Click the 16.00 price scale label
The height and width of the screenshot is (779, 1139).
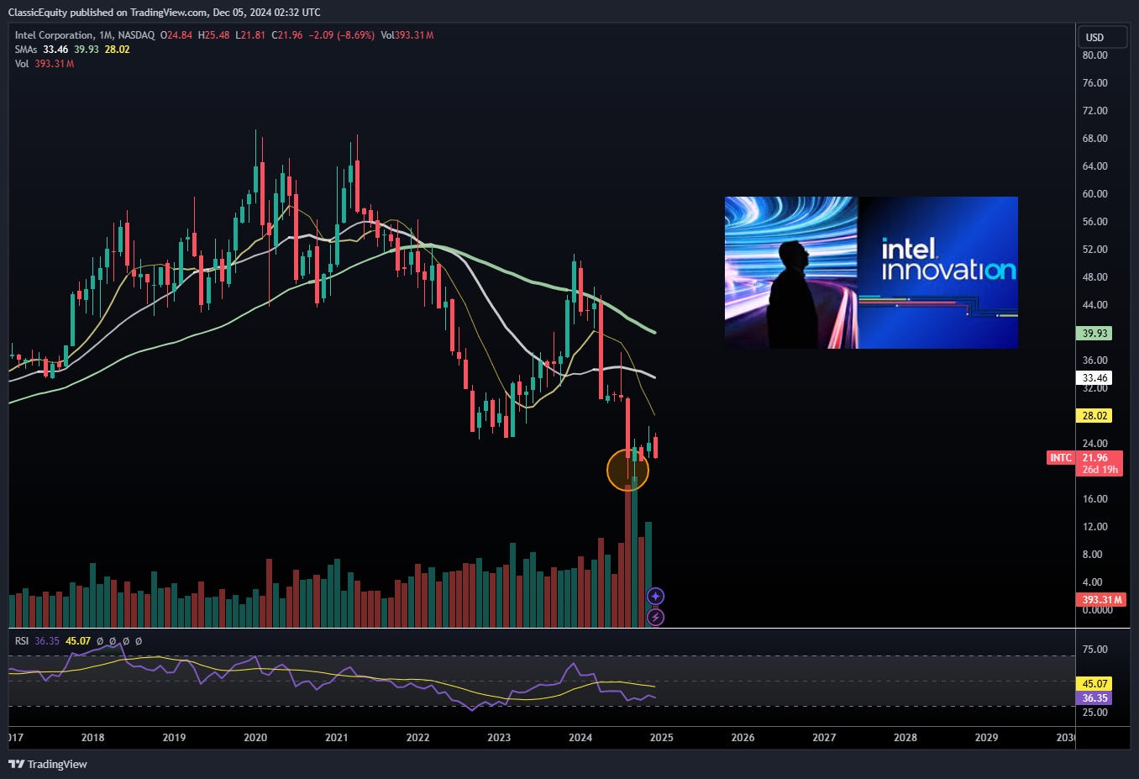[1094, 499]
